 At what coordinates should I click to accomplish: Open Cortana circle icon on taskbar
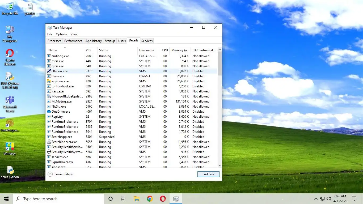pos(111,199)
